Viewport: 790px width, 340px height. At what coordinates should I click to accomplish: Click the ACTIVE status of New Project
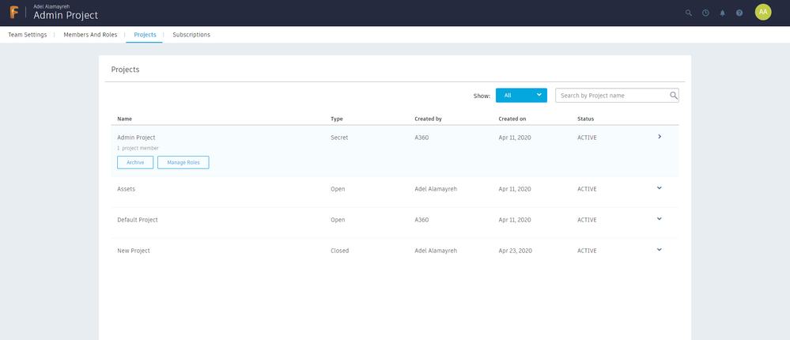coord(587,251)
